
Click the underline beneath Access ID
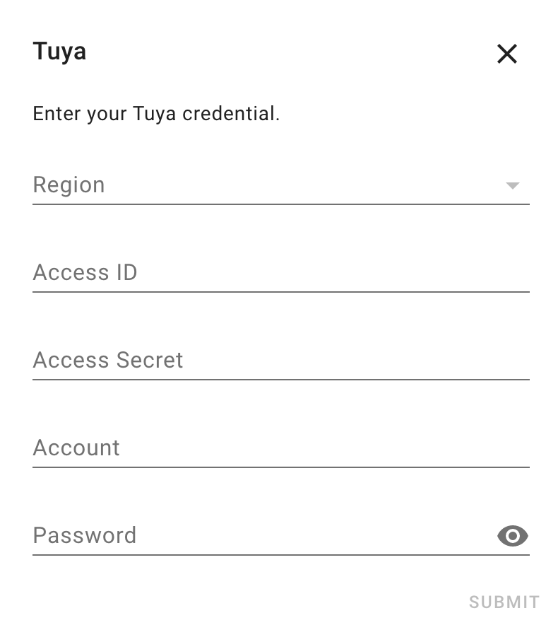281,291
